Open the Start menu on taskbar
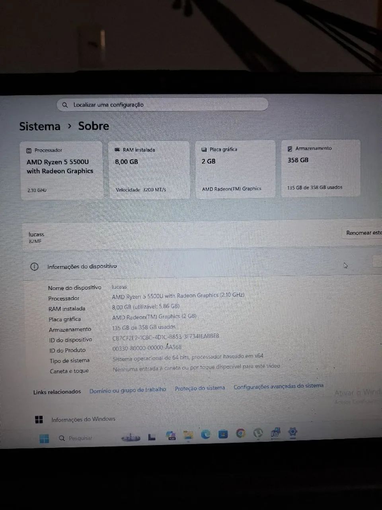Image resolution: width=382 pixels, height=510 pixels. 44,439
